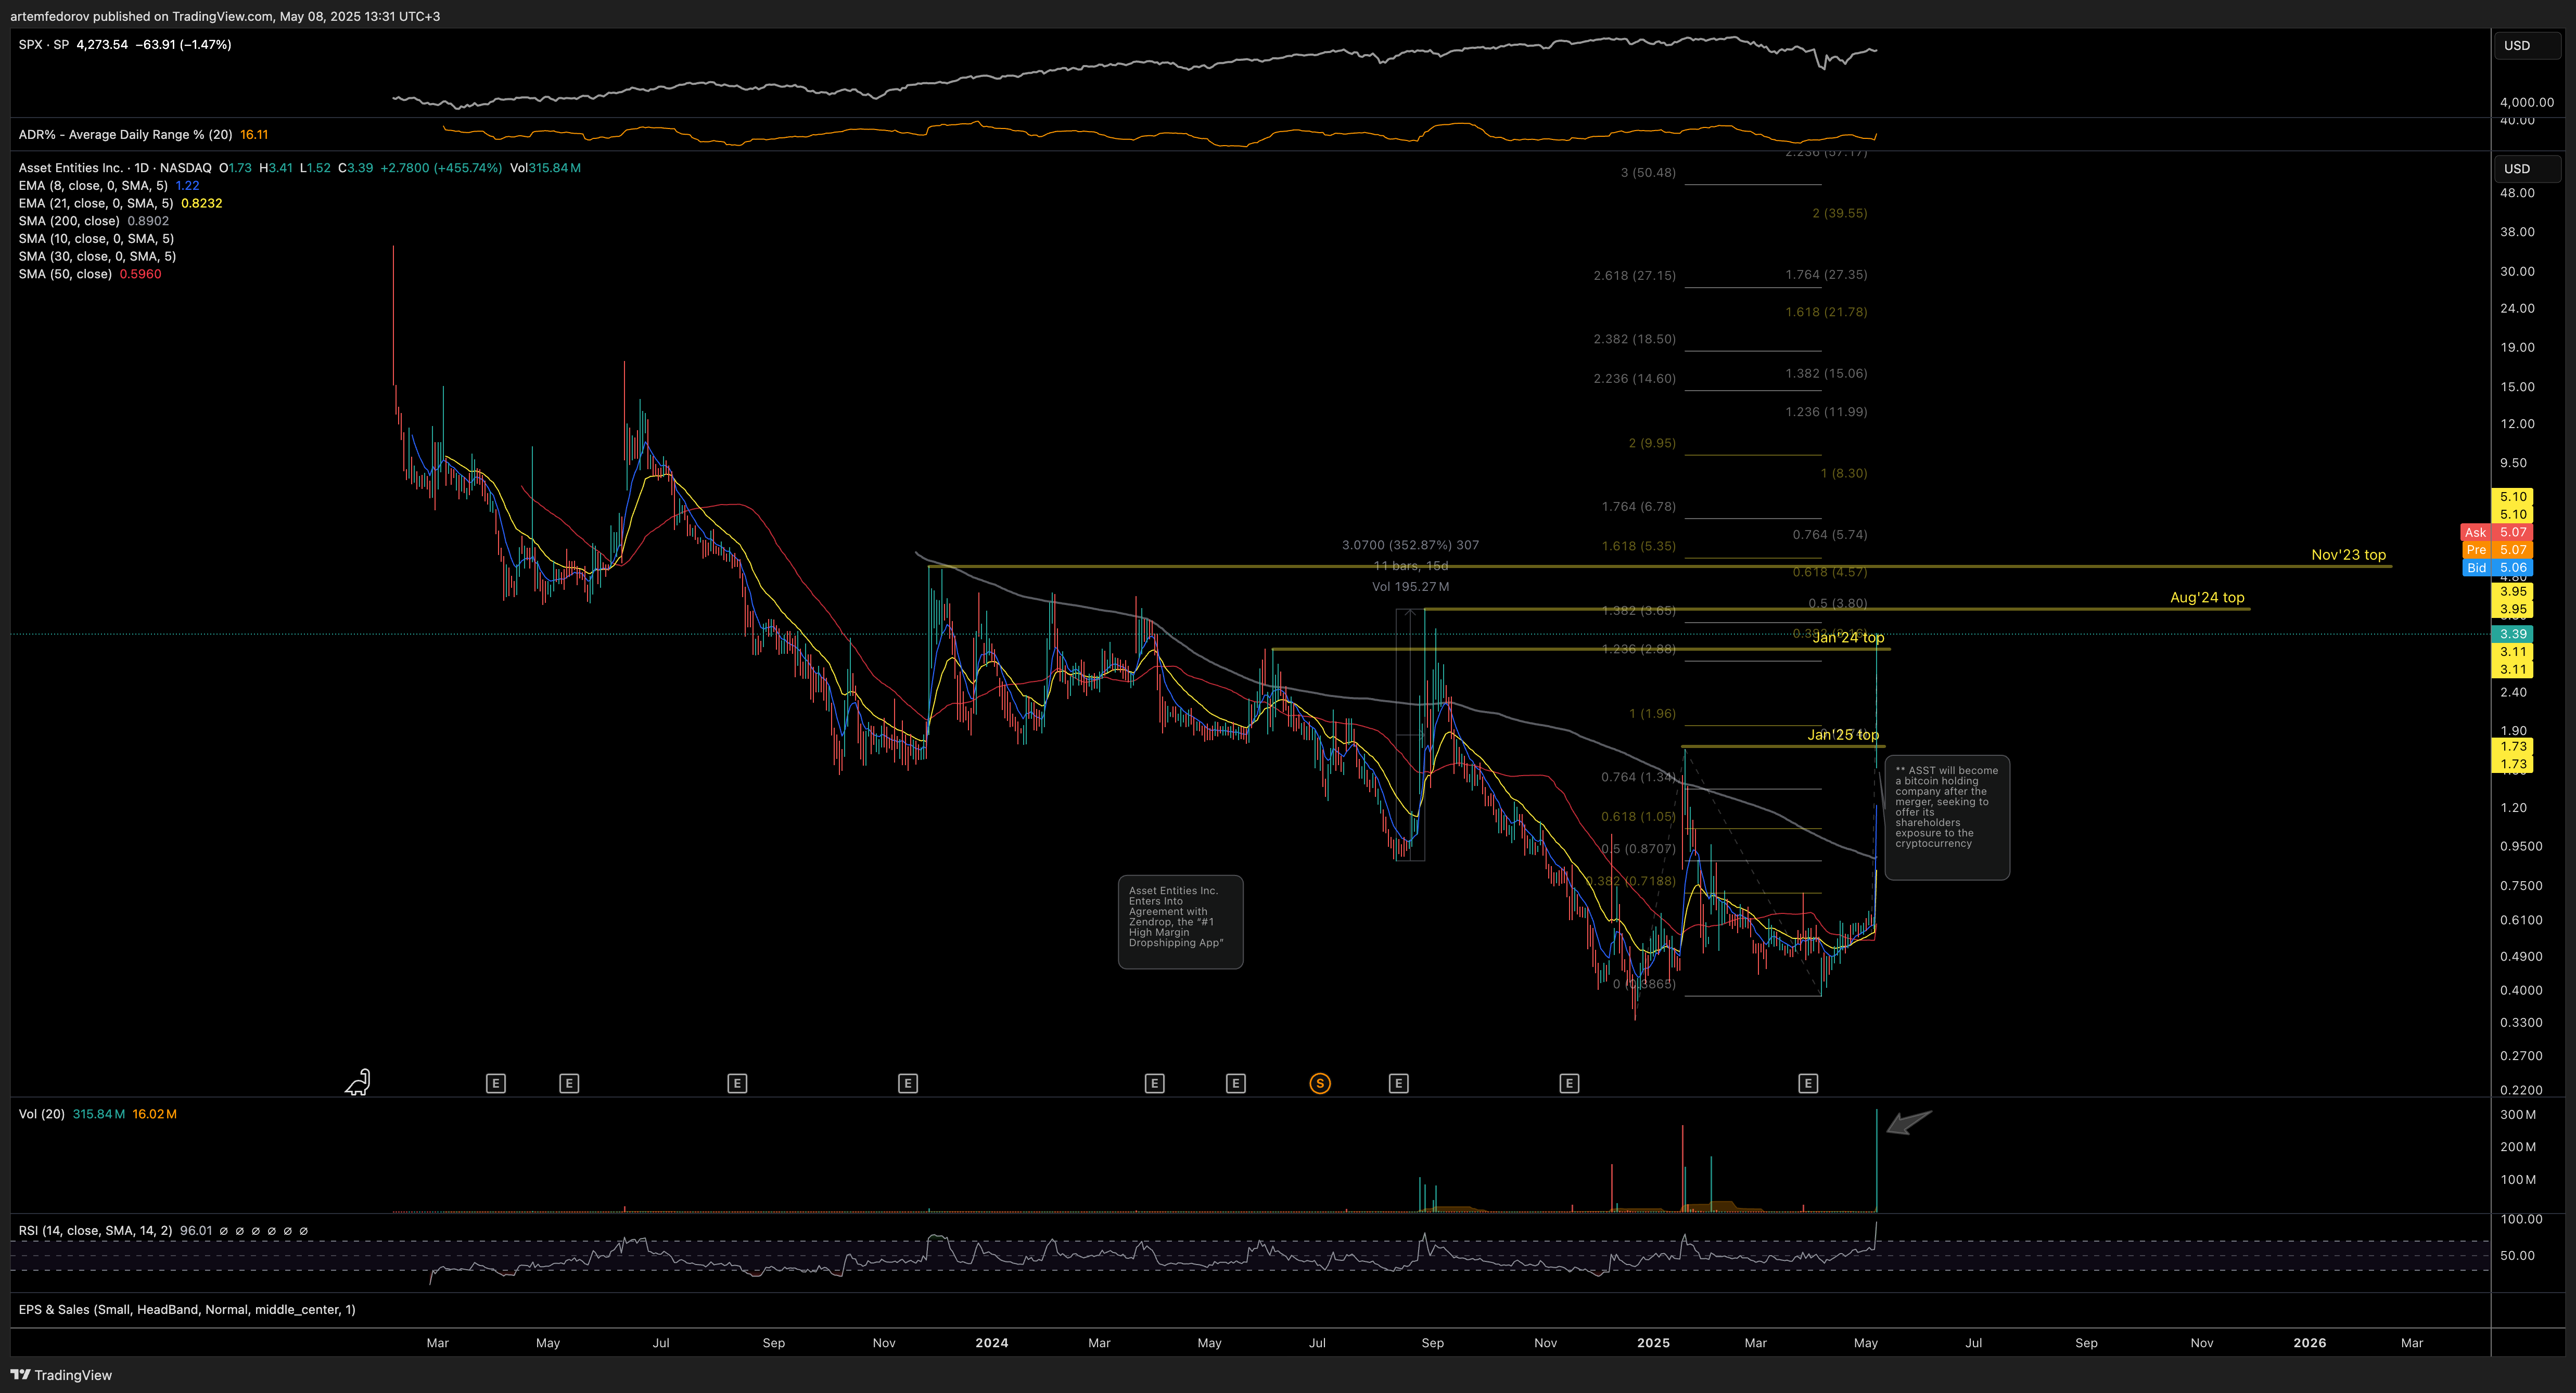Click the 1 (8.30) Fibonacci level label
Image resolution: width=2576 pixels, height=1393 pixels.
[1844, 474]
